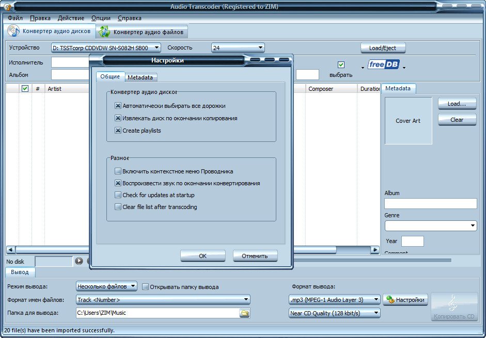Open the Скорость speed dropdown
The width and height of the screenshot is (486, 338).
[260, 48]
